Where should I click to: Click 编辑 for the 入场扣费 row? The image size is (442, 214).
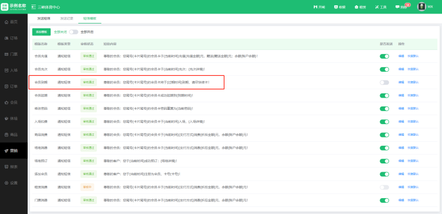401,122
